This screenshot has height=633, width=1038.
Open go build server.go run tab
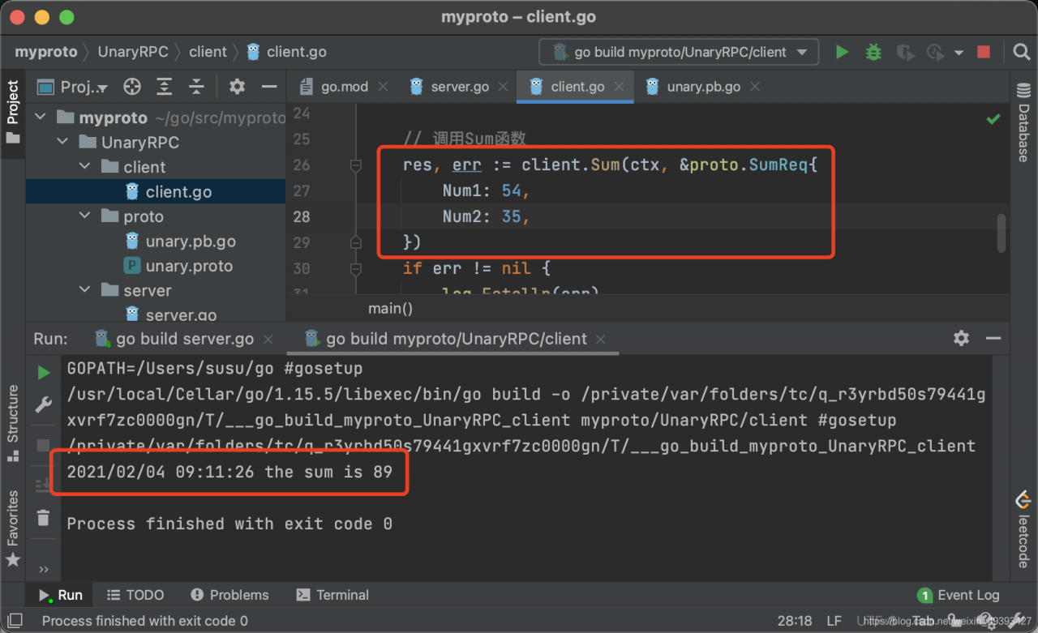pos(184,339)
